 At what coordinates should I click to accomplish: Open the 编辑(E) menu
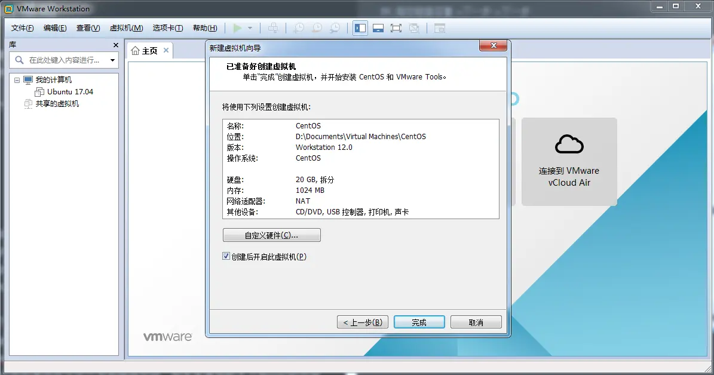point(55,28)
